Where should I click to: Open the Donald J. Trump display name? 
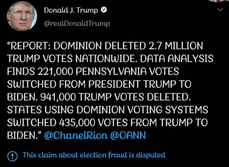[x=71, y=10]
